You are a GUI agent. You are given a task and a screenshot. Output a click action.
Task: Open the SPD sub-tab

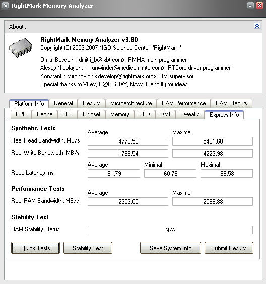pos(145,114)
